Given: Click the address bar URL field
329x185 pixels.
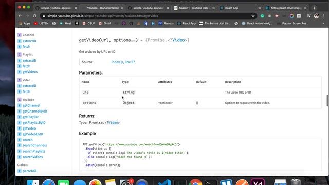Looking at the screenshot, I should coord(147,16).
